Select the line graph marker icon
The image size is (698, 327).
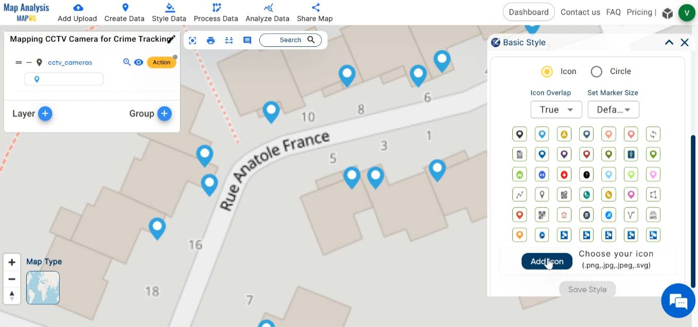click(x=520, y=195)
